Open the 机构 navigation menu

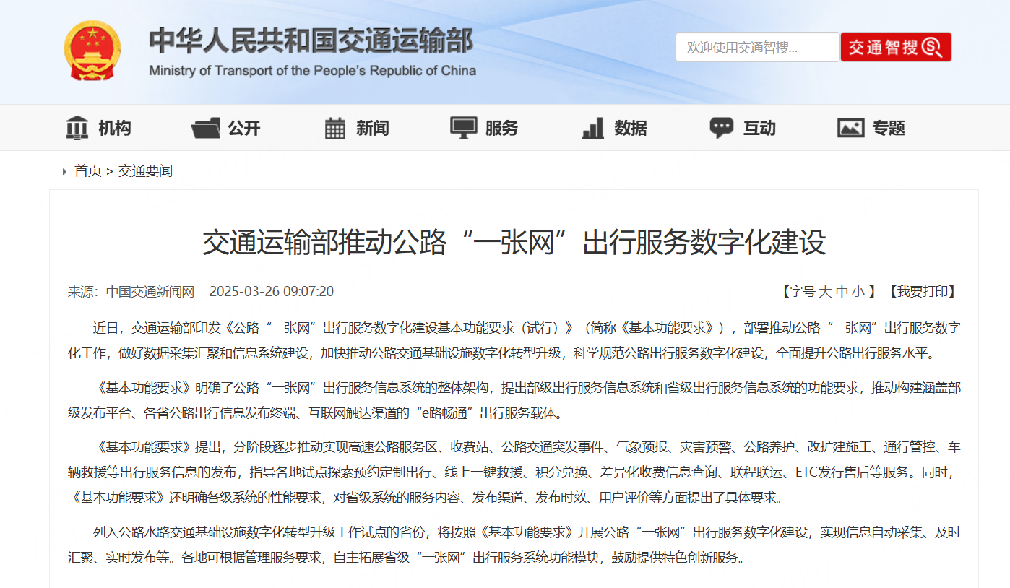coord(115,129)
